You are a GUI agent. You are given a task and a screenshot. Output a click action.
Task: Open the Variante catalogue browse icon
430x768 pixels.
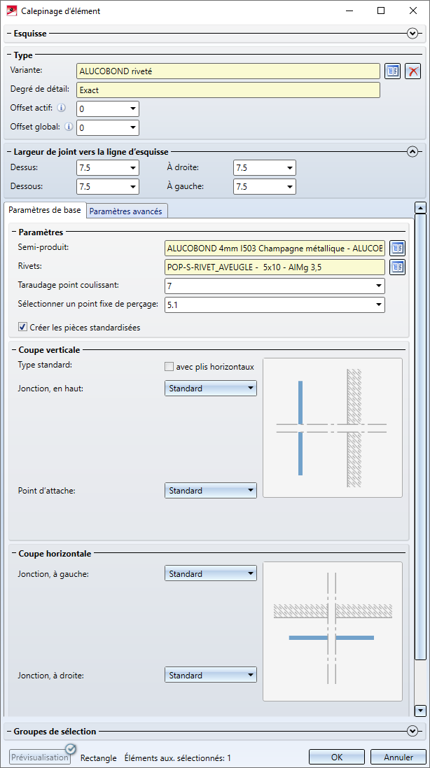click(x=392, y=71)
